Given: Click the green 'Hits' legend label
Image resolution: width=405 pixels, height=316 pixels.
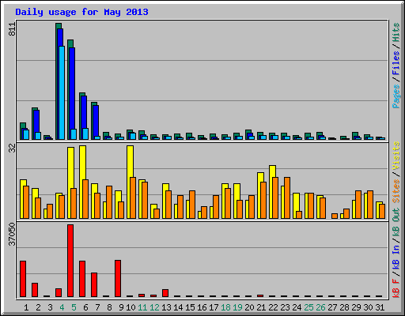Looking at the screenshot, I should point(396,32).
